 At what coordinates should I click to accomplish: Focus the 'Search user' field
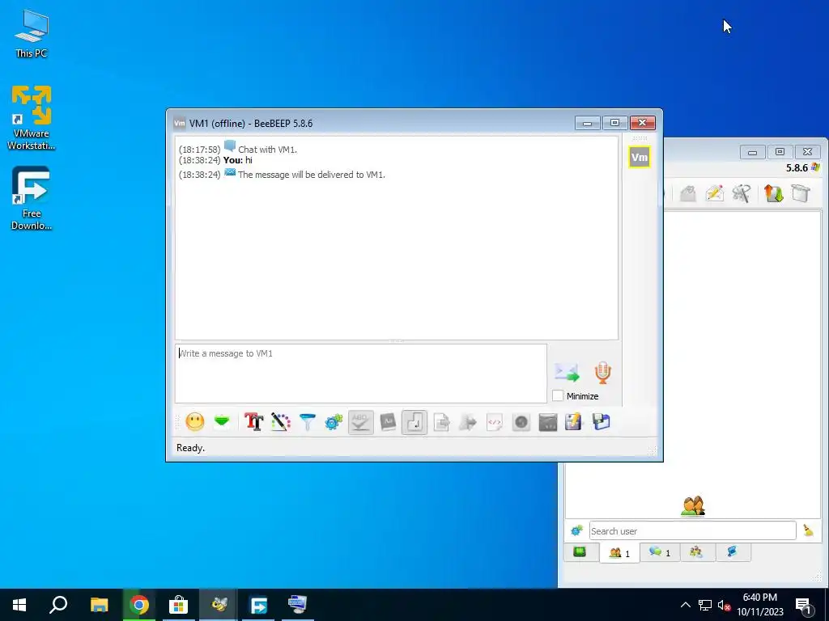click(x=693, y=530)
